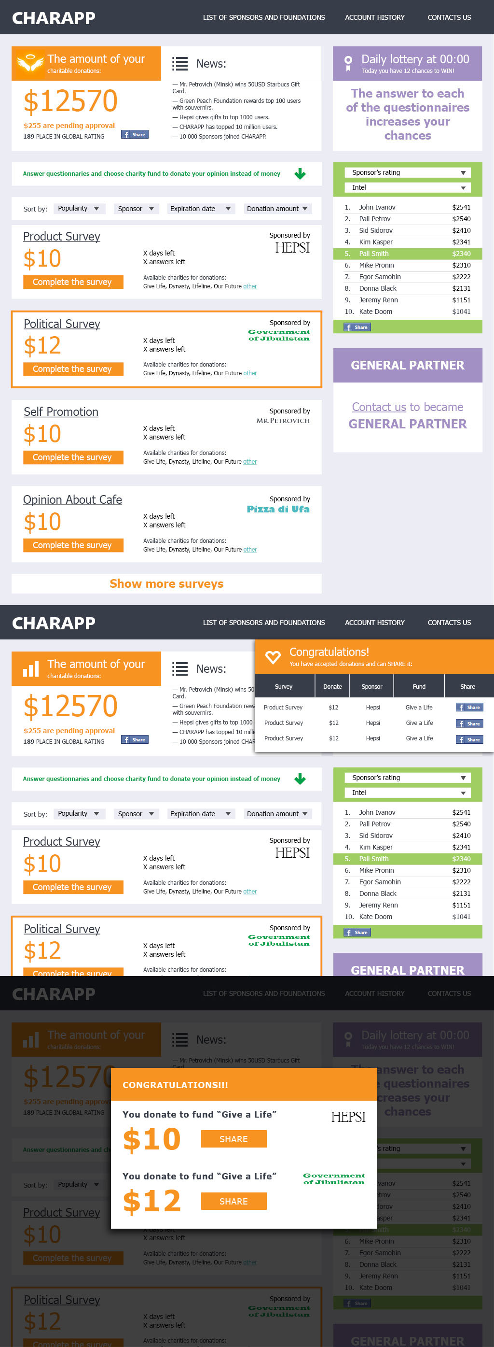This screenshot has height=1347, width=494.
Task: Open Account History in the topmost navigation bar
Action: 374,17
